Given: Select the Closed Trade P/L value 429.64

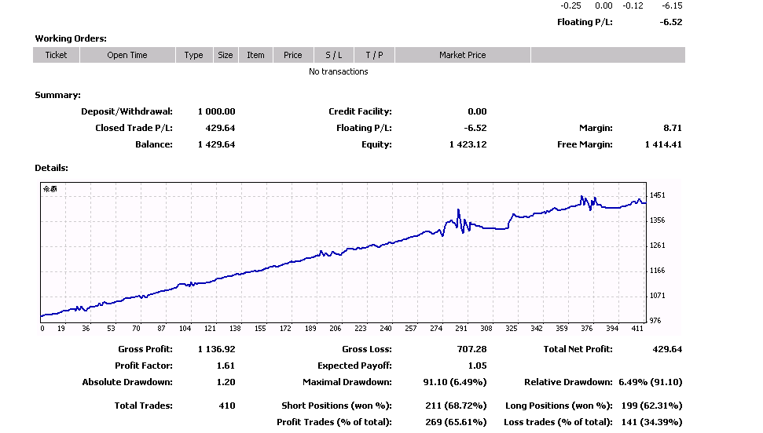Looking at the screenshot, I should 221,128.
